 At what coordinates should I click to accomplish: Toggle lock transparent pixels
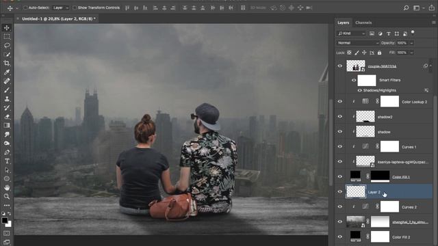(349, 53)
